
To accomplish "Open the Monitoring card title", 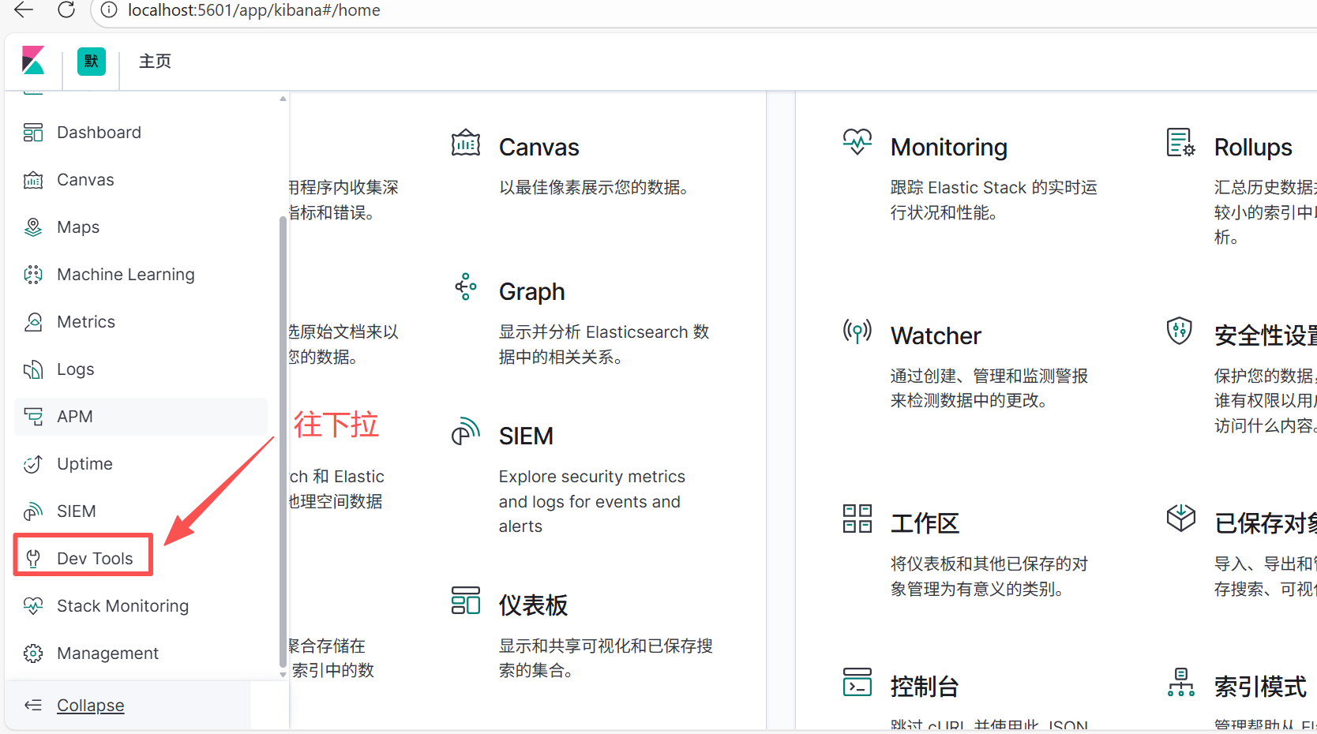I will (x=949, y=147).
